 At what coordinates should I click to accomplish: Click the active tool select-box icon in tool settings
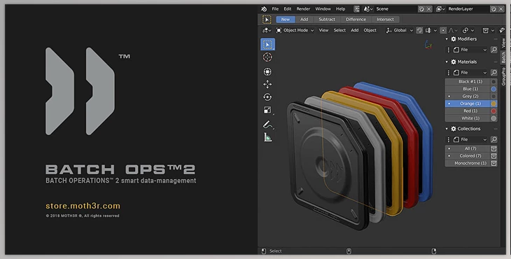click(x=267, y=20)
